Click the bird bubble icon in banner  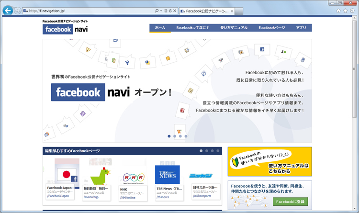click(221, 60)
